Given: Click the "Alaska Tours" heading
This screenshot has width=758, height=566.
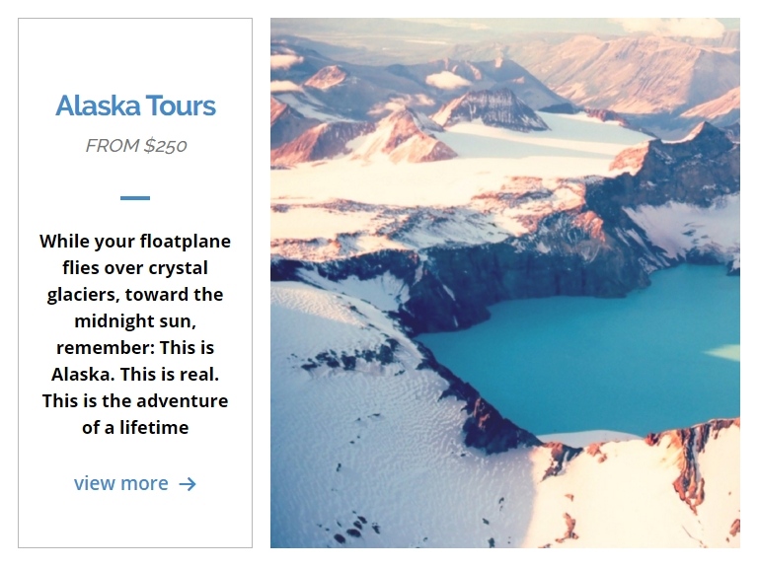Looking at the screenshot, I should [x=135, y=106].
